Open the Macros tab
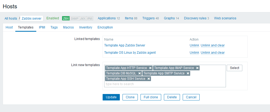This screenshot has height=112, width=270. pyautogui.click(x=68, y=27)
